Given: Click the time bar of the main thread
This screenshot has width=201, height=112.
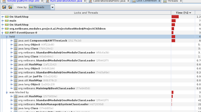Looking at the screenshot, I should tap(173, 21).
